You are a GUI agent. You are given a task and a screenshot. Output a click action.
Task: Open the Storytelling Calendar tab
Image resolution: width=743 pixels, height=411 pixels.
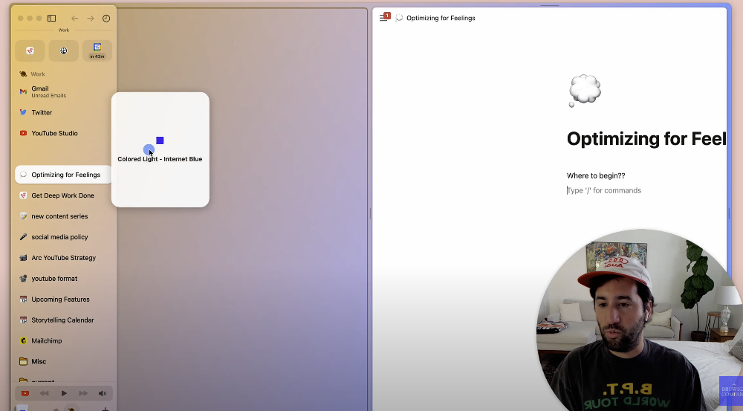pyautogui.click(x=63, y=320)
